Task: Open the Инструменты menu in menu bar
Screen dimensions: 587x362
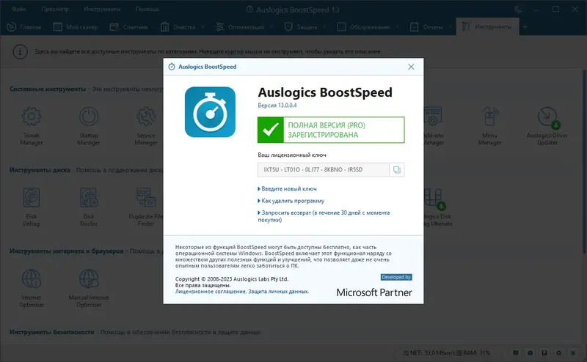Action: (x=102, y=9)
